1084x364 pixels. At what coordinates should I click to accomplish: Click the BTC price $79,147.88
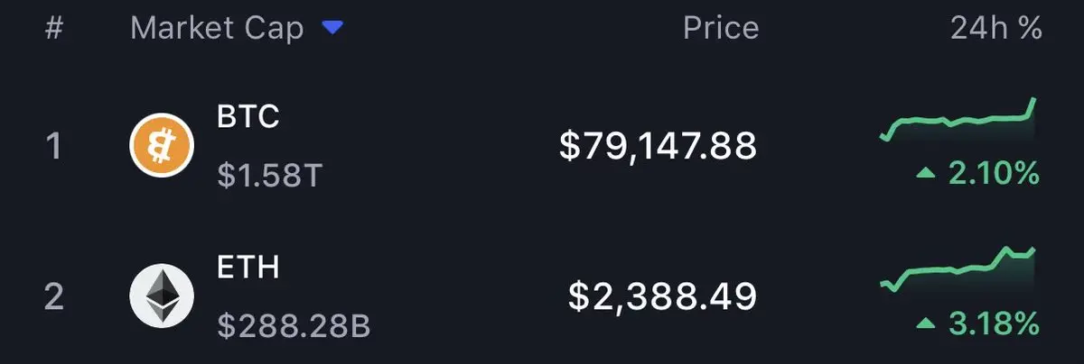click(x=658, y=146)
